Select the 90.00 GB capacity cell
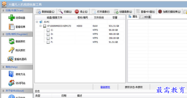 113,30
